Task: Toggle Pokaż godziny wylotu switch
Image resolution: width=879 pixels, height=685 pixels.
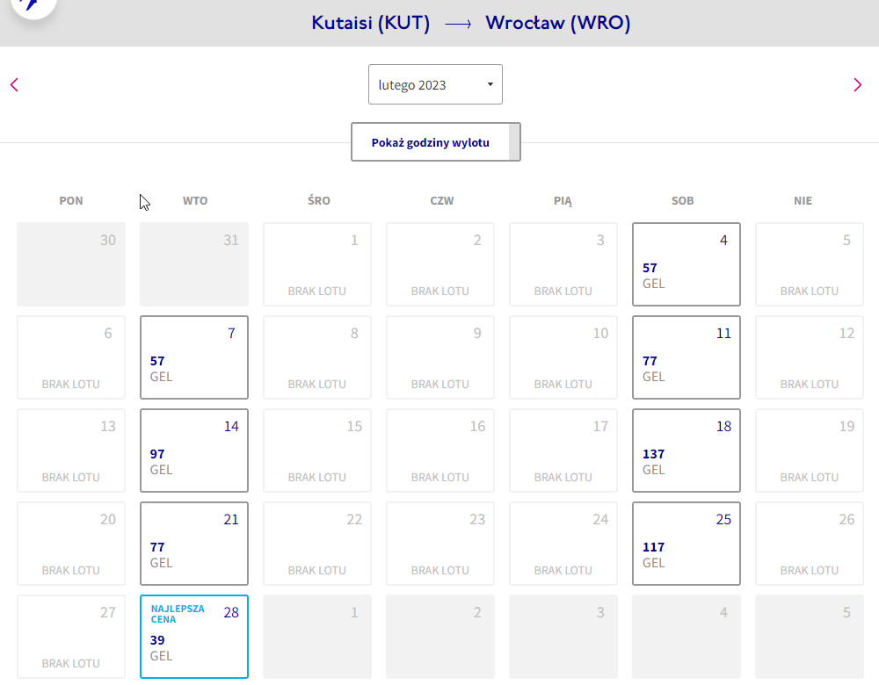Action: point(436,142)
